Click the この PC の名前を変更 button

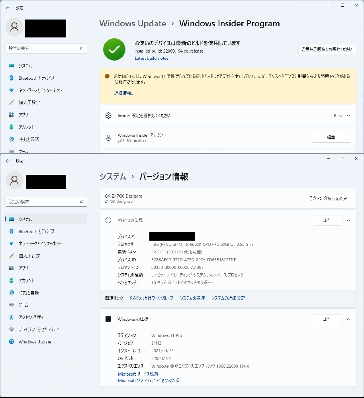click(x=329, y=198)
